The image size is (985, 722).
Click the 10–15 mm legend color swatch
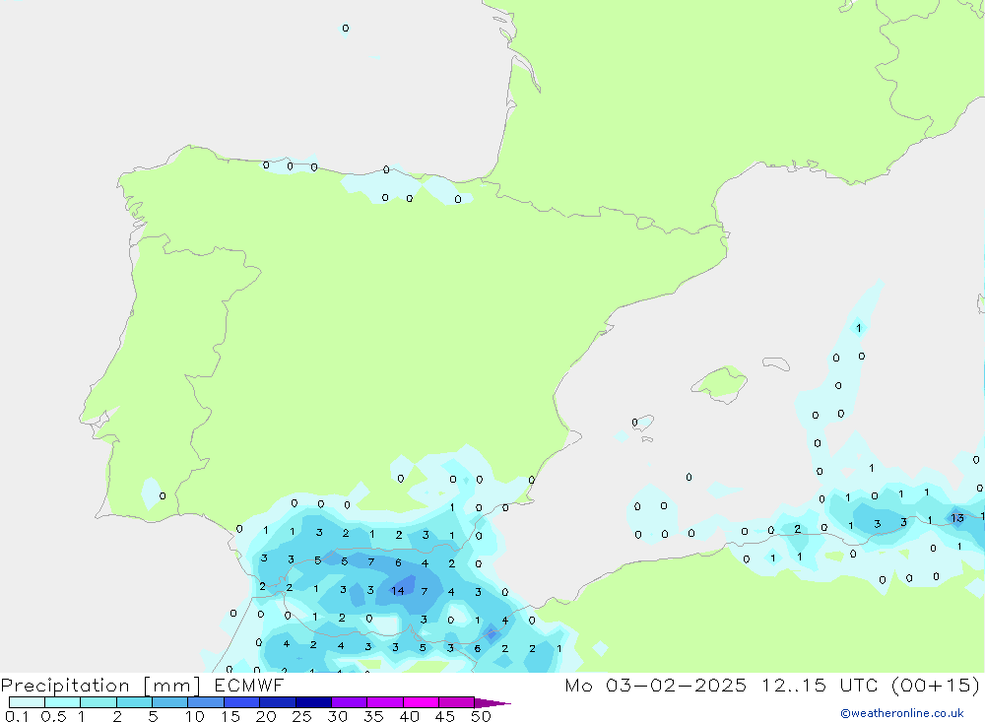click(x=206, y=702)
